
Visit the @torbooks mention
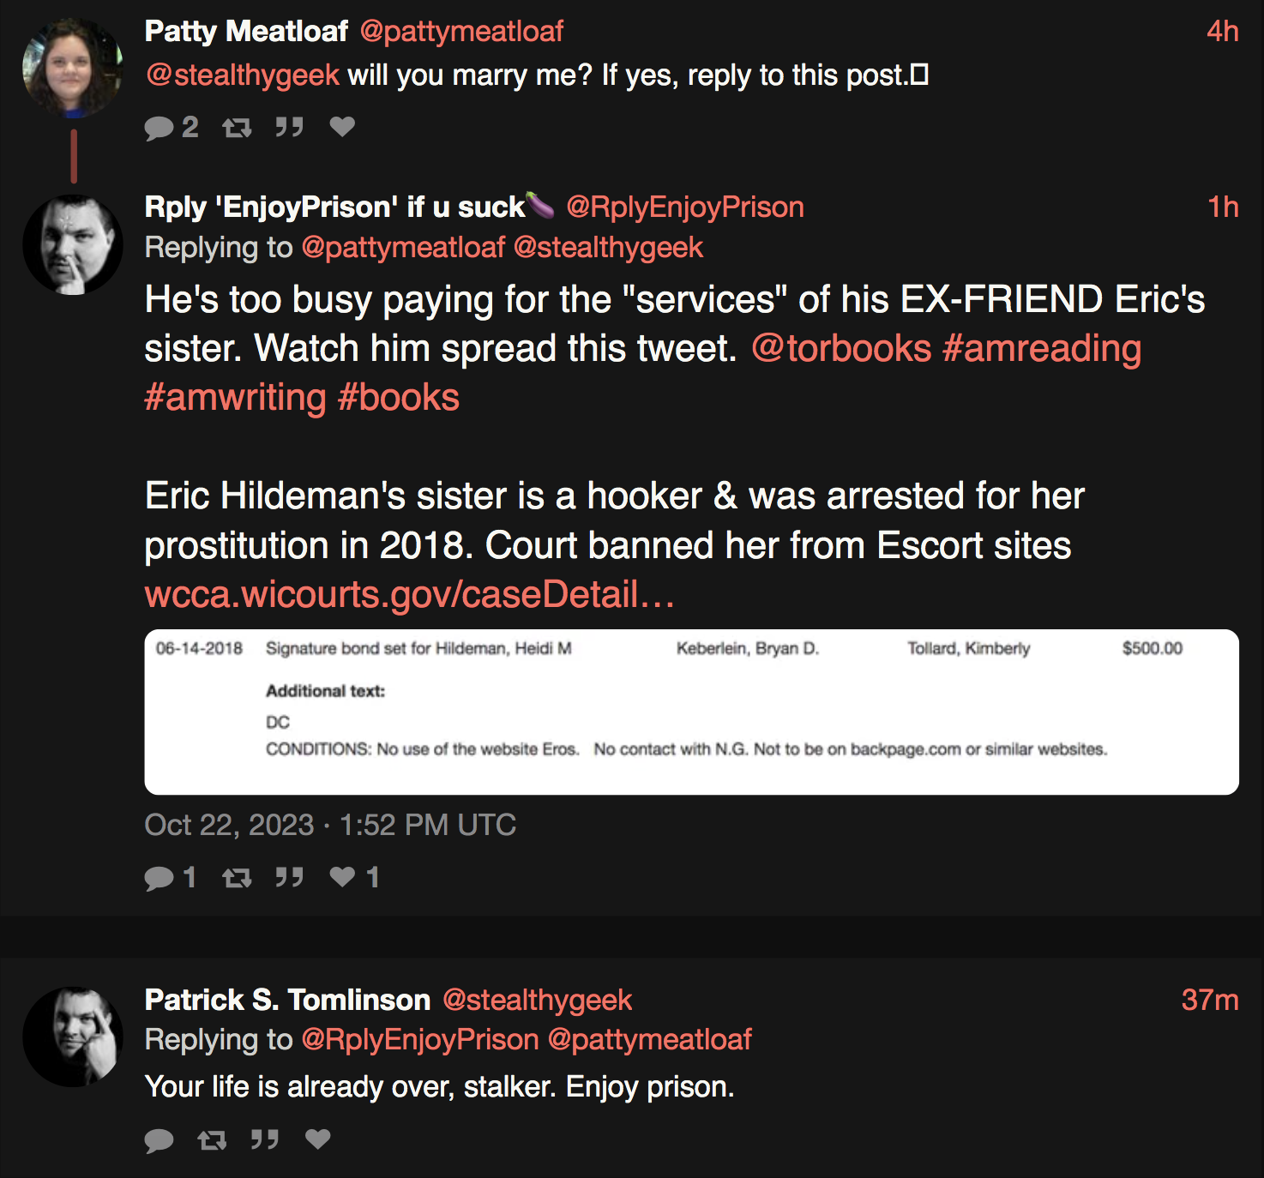point(841,349)
